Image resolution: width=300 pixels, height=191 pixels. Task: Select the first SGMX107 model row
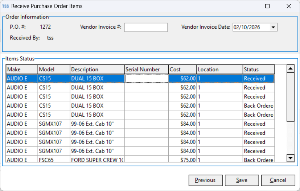(54, 124)
